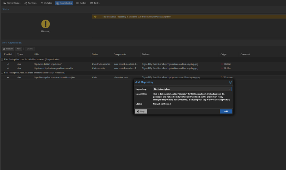The height and width of the screenshot is (170, 286).
Task: Click the APT Repositories panel heading
Action: pos(12,42)
